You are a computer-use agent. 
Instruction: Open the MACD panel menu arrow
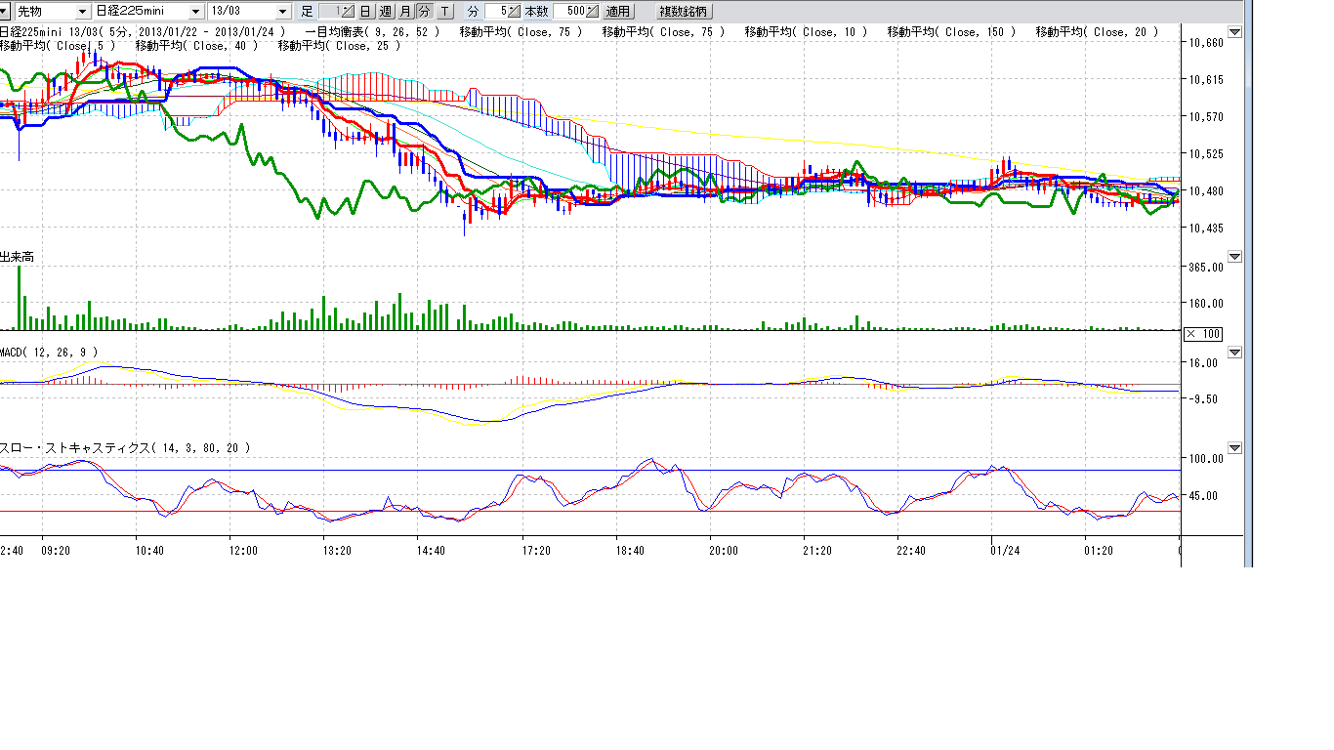[x=1234, y=353]
